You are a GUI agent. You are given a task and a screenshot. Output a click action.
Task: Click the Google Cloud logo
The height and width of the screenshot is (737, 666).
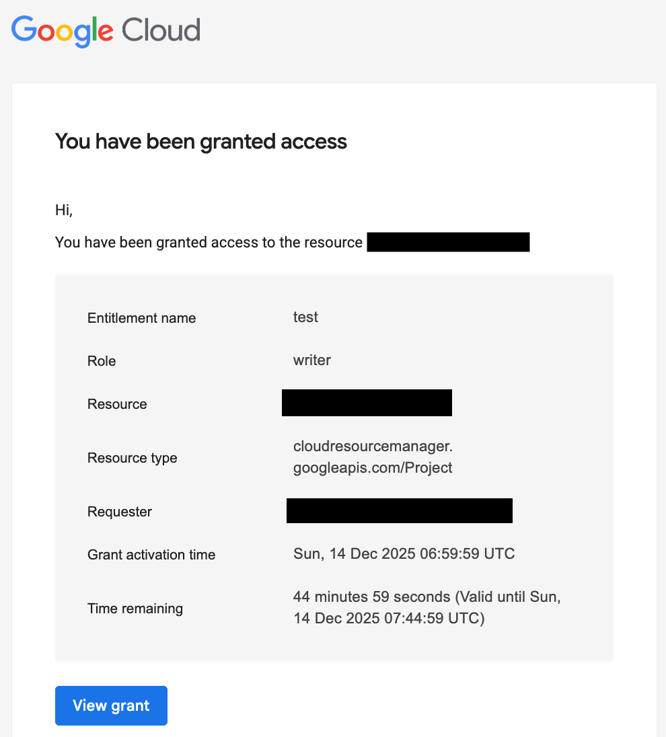click(x=106, y=31)
